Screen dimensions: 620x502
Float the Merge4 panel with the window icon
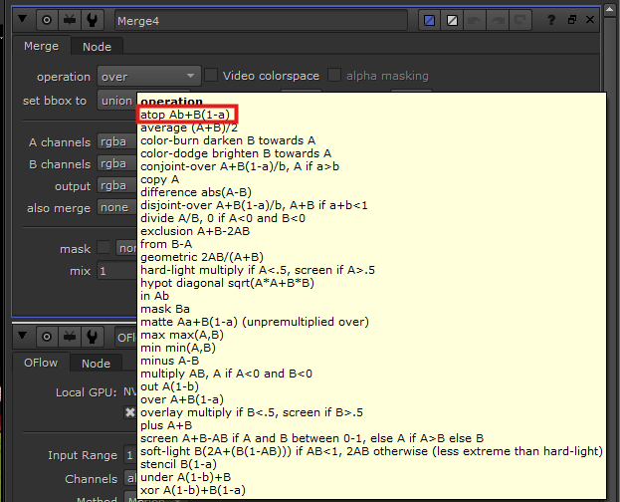click(x=572, y=19)
